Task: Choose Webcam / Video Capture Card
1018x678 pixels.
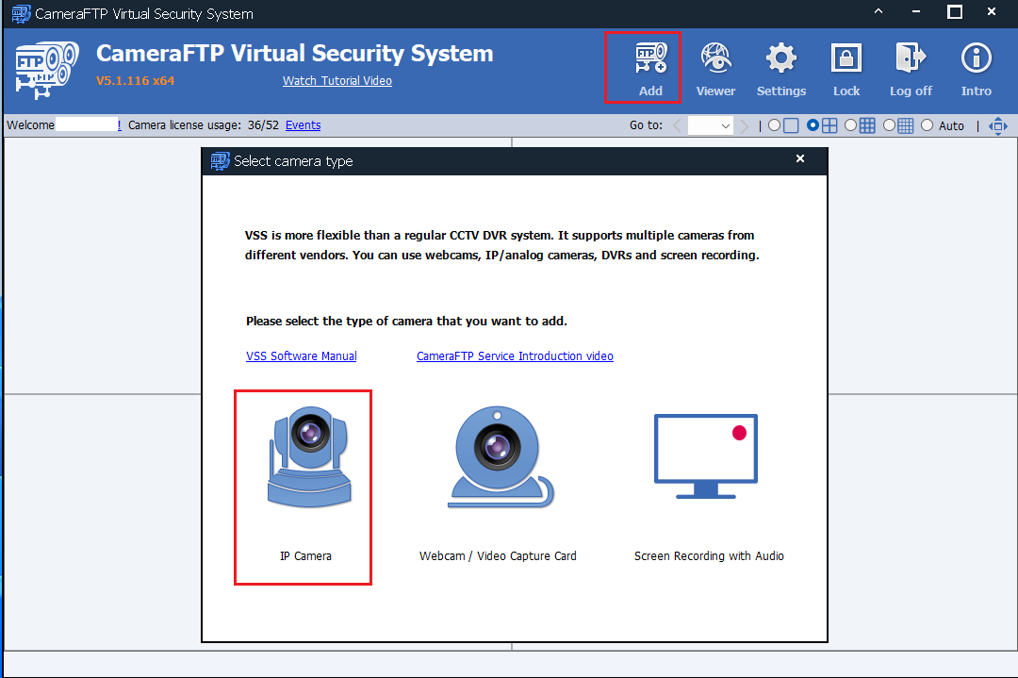Action: [498, 486]
